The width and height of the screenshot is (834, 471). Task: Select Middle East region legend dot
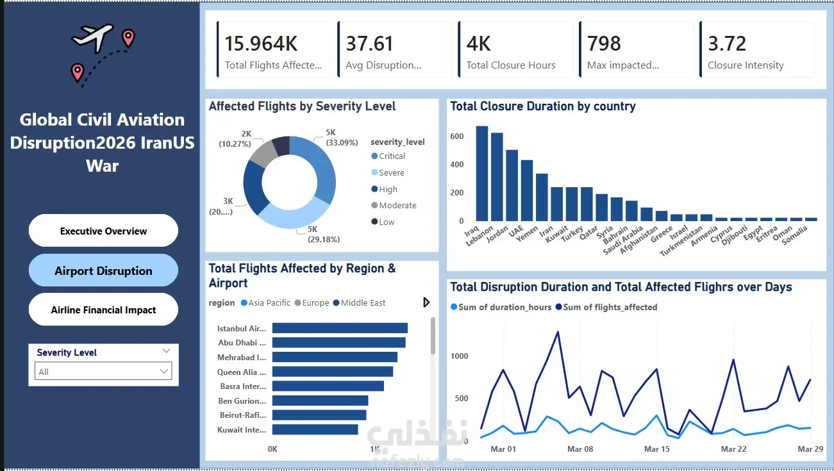click(x=336, y=303)
